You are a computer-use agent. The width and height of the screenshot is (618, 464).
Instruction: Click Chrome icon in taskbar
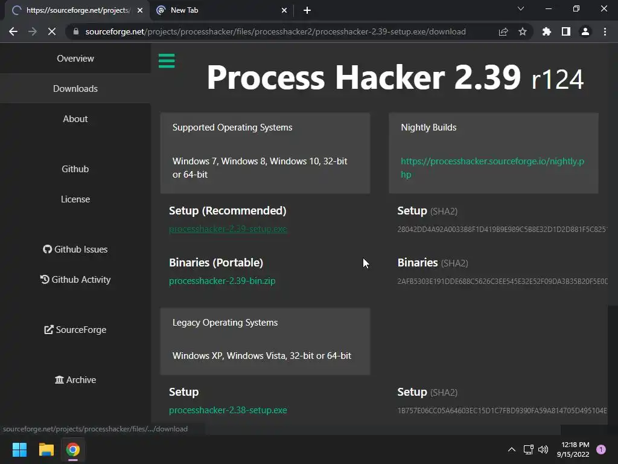73,449
